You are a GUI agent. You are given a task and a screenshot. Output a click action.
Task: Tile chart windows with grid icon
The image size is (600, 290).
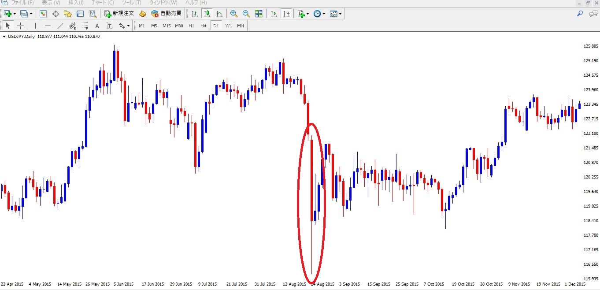point(259,14)
